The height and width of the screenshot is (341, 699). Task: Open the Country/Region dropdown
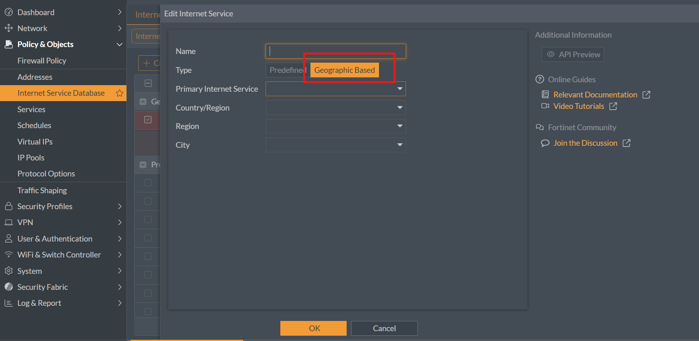[x=336, y=108]
